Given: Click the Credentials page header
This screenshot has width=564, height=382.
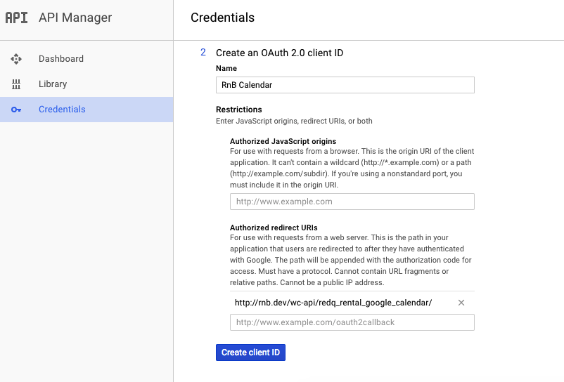Looking at the screenshot, I should tap(222, 18).
